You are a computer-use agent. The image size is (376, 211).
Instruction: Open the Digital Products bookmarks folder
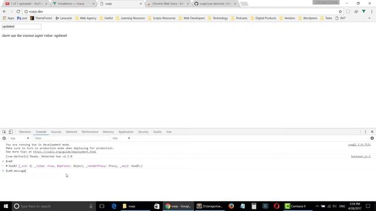(263, 18)
